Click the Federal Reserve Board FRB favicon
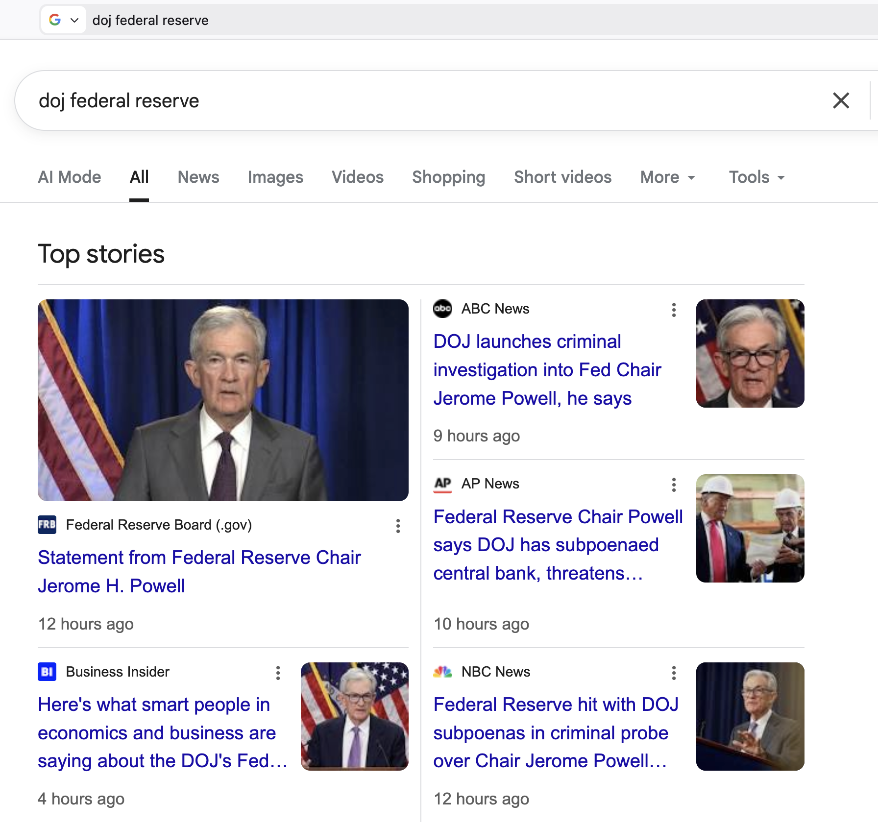Image resolution: width=878 pixels, height=827 pixels. (x=47, y=525)
